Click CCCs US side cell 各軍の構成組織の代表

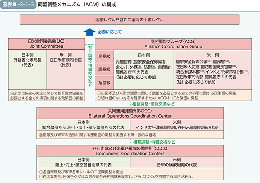click(x=177, y=162)
